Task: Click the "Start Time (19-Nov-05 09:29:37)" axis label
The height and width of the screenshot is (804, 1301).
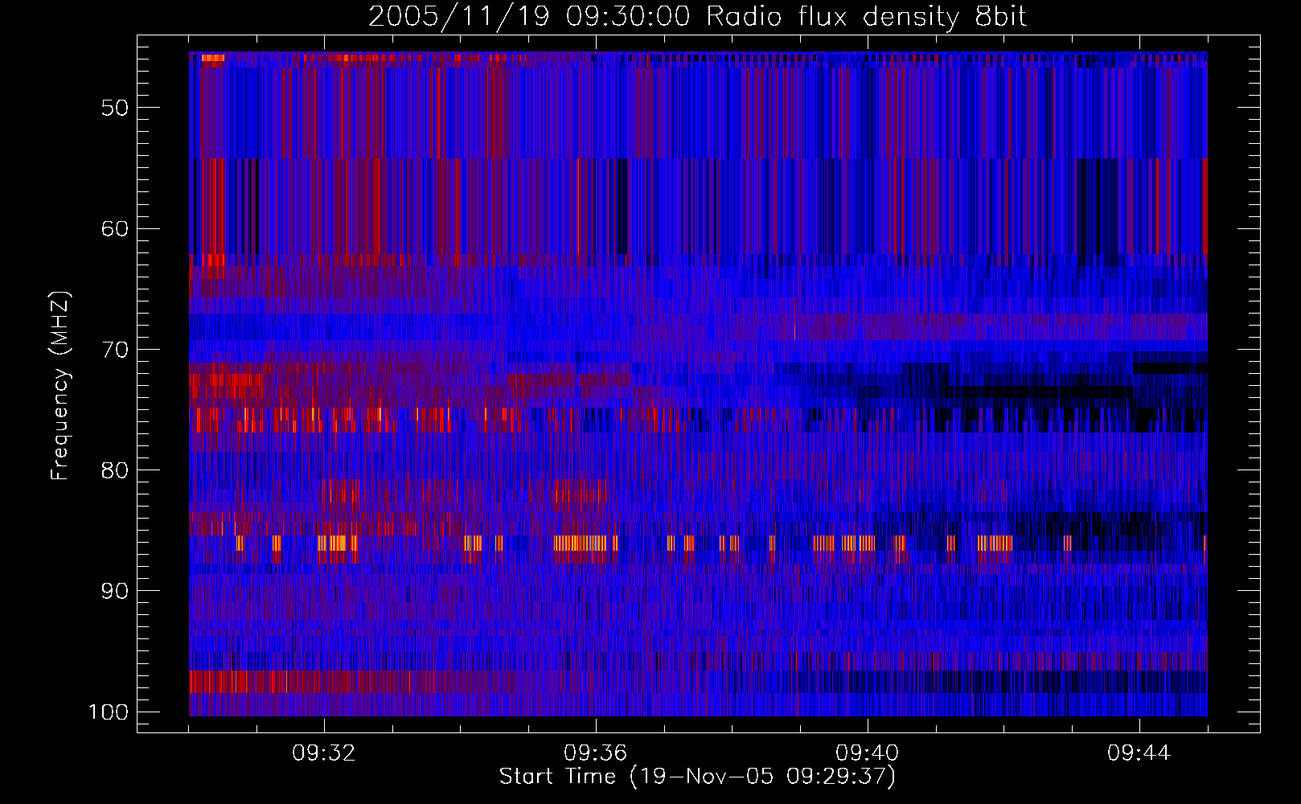Action: (697, 777)
